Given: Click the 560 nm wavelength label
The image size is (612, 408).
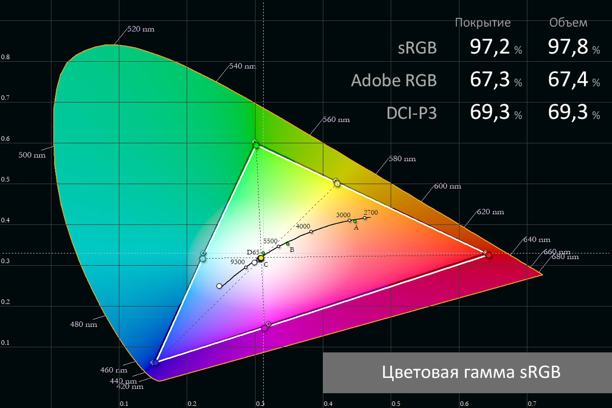Looking at the screenshot, I should (x=336, y=120).
